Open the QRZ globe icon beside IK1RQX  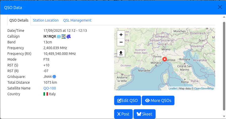pos(59,37)
